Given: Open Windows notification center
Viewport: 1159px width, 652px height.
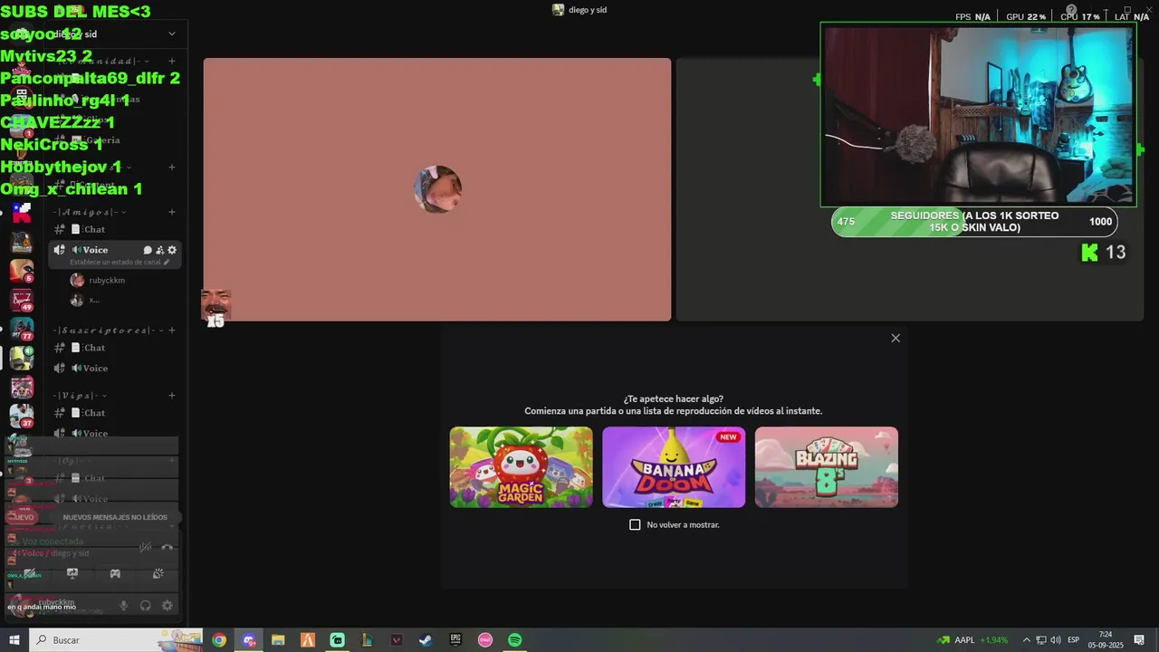Looking at the screenshot, I should click(x=1139, y=640).
